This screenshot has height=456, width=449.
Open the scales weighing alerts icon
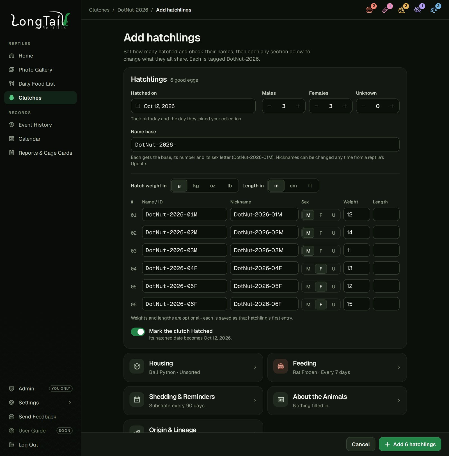[x=434, y=10]
